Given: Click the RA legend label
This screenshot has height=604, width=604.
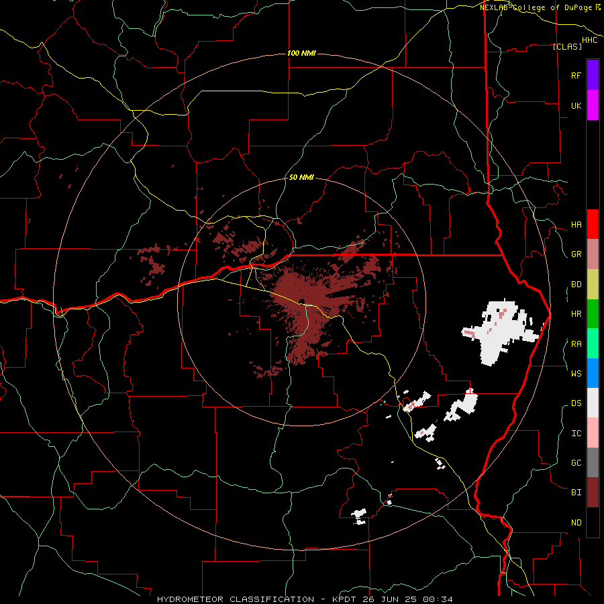Looking at the screenshot, I should [x=576, y=344].
